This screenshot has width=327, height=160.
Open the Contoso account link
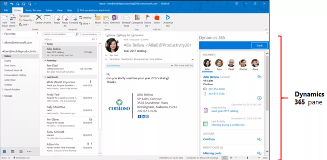pos(209,139)
